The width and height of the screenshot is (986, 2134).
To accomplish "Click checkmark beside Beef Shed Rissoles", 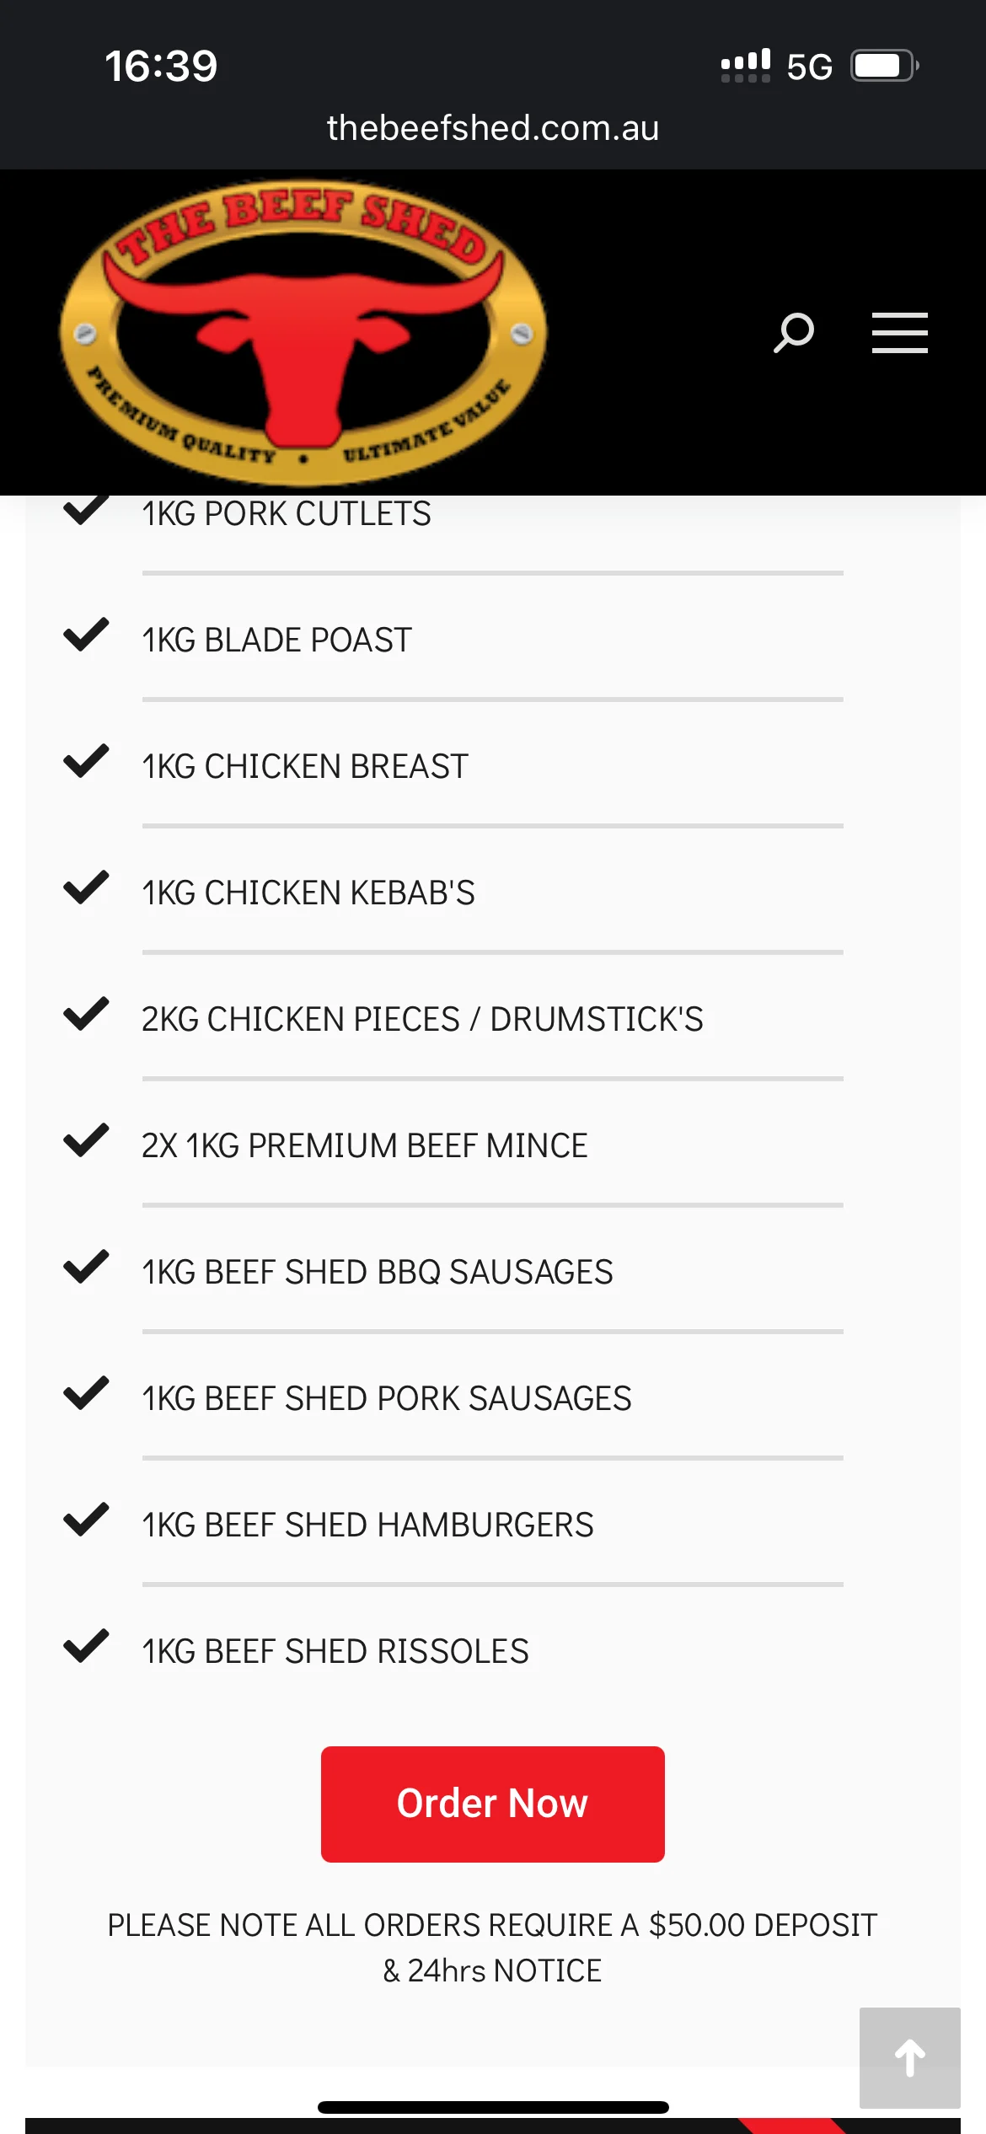I will tap(86, 1647).
